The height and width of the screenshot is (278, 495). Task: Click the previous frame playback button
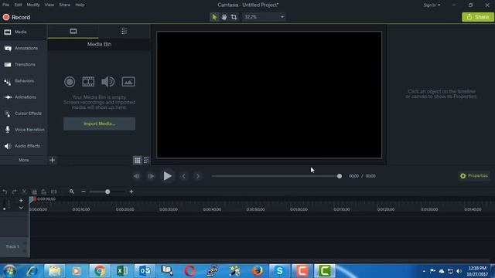click(136, 176)
